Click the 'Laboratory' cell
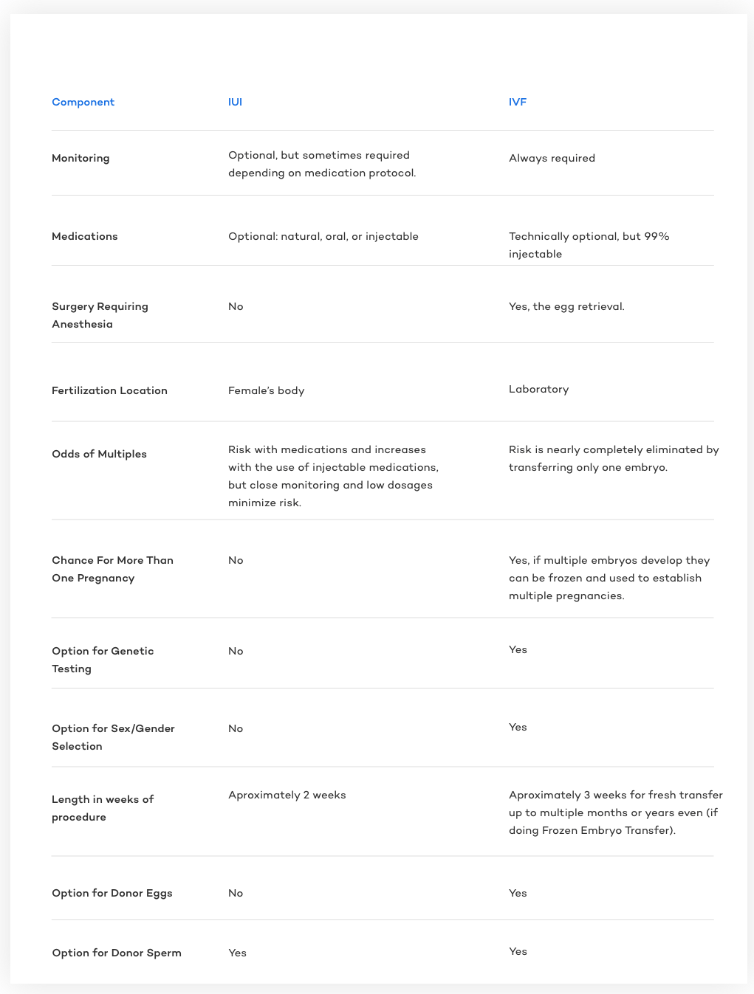The image size is (754, 994). pos(538,389)
